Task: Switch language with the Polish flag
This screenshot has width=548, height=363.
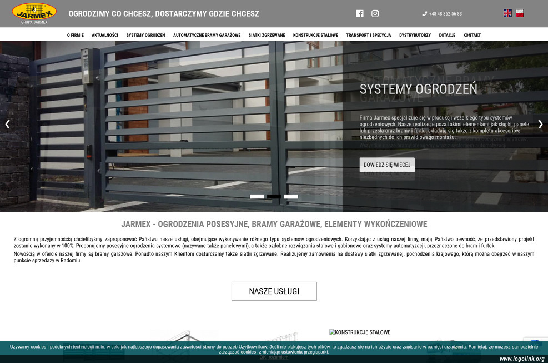Action: pos(520,13)
